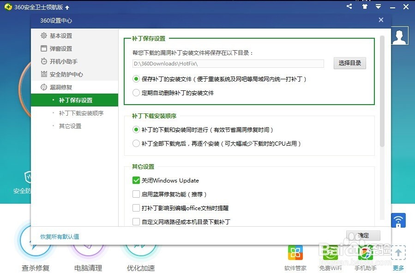
Task: Select 补丁保存设置 sub-item
Action: [x=74, y=100]
